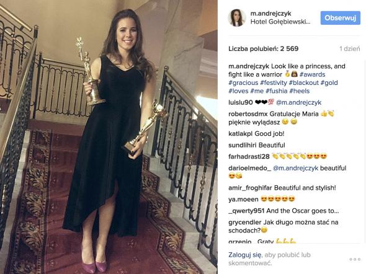This screenshot has width=366, height=274.
Task: Open the three-dot more options menu
Action: tap(355, 259)
